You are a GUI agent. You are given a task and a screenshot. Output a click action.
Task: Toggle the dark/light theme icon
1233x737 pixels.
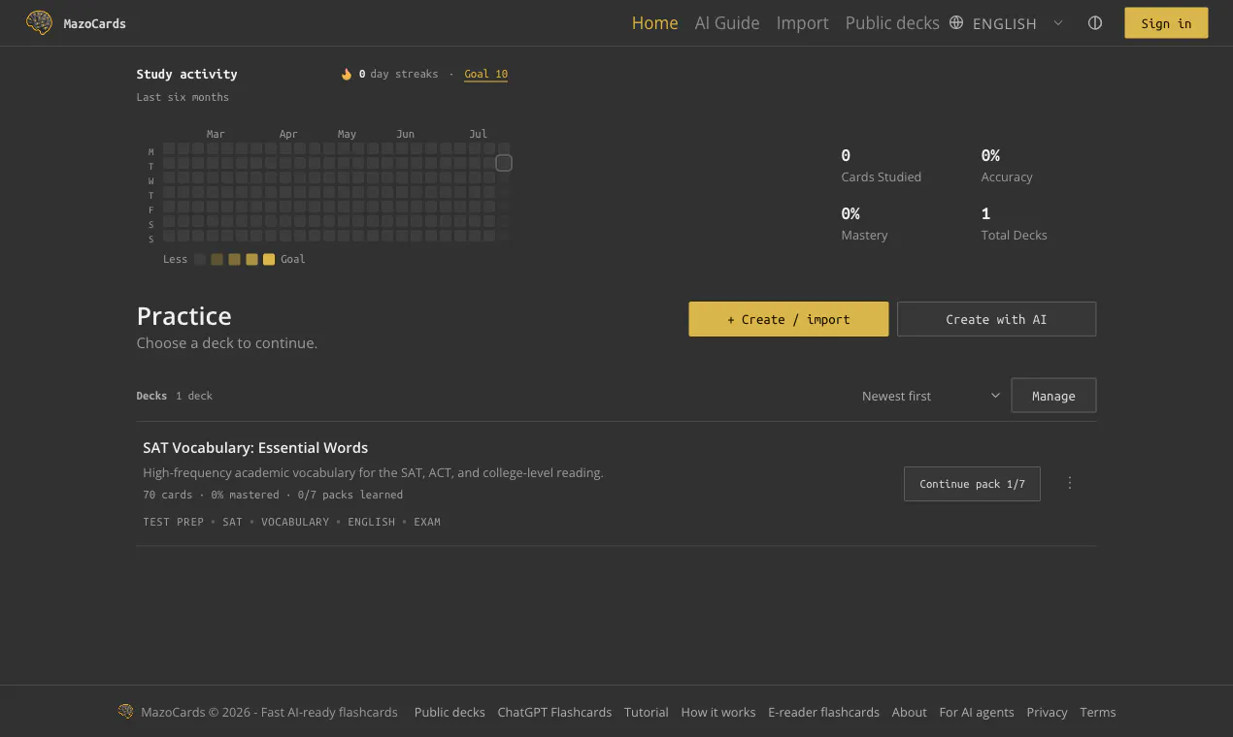coord(1095,23)
